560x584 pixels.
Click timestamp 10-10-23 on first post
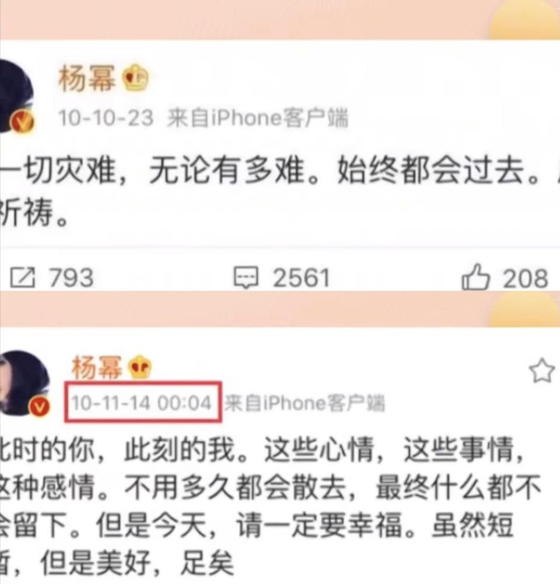pos(106,118)
